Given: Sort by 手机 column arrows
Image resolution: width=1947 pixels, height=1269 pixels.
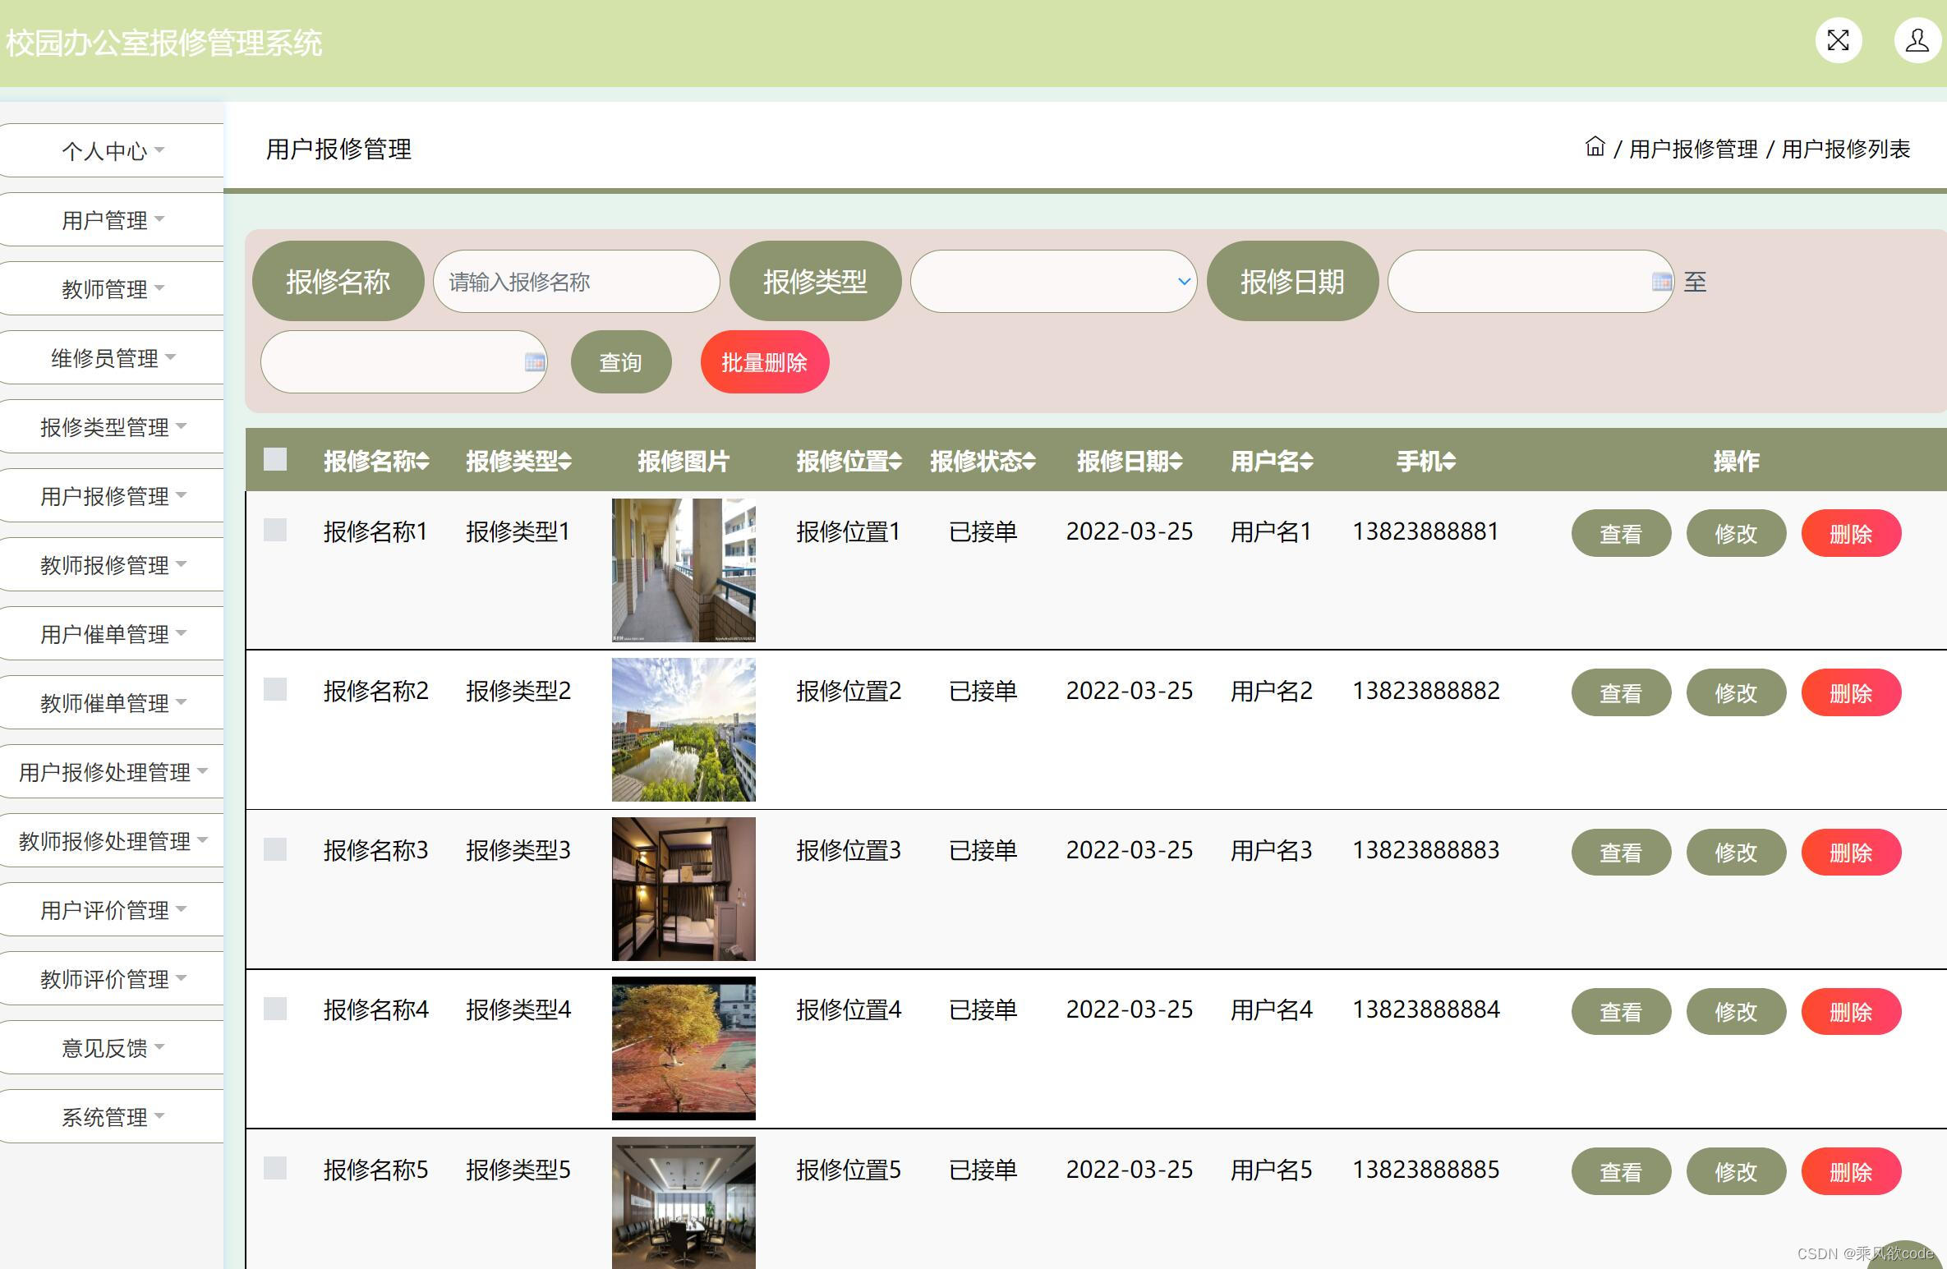Looking at the screenshot, I should (1448, 462).
